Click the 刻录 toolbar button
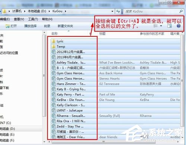Screen dimensions: 186x145 pos(47,26)
